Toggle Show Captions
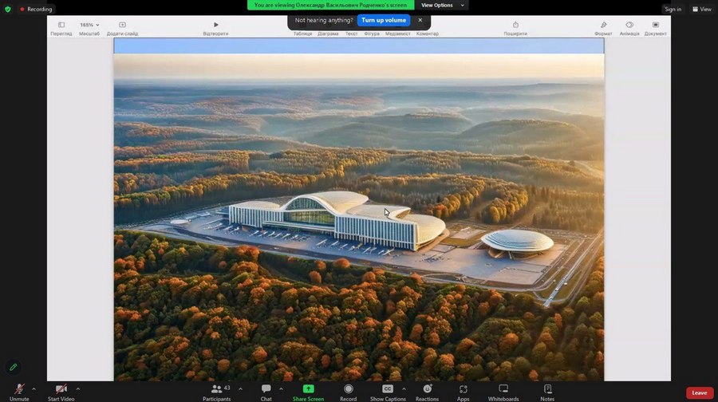Screen dimensions: 718x402 [388, 390]
